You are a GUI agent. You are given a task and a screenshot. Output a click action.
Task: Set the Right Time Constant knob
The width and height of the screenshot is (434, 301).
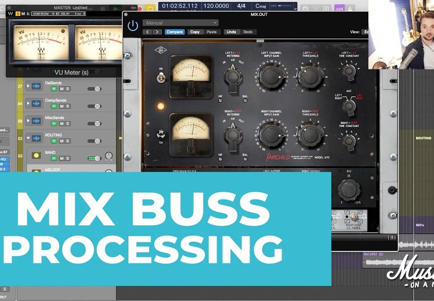(349, 142)
